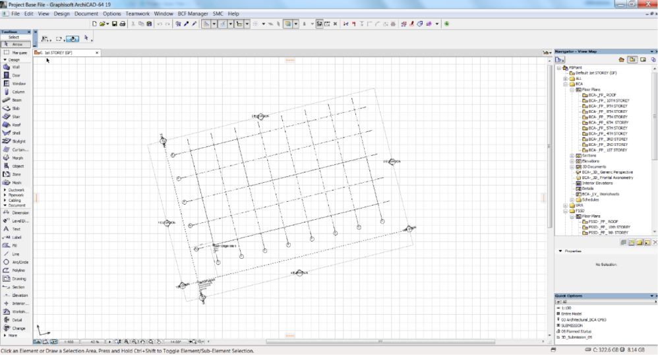
Task: Open the BCF Manager menu
Action: 192,13
